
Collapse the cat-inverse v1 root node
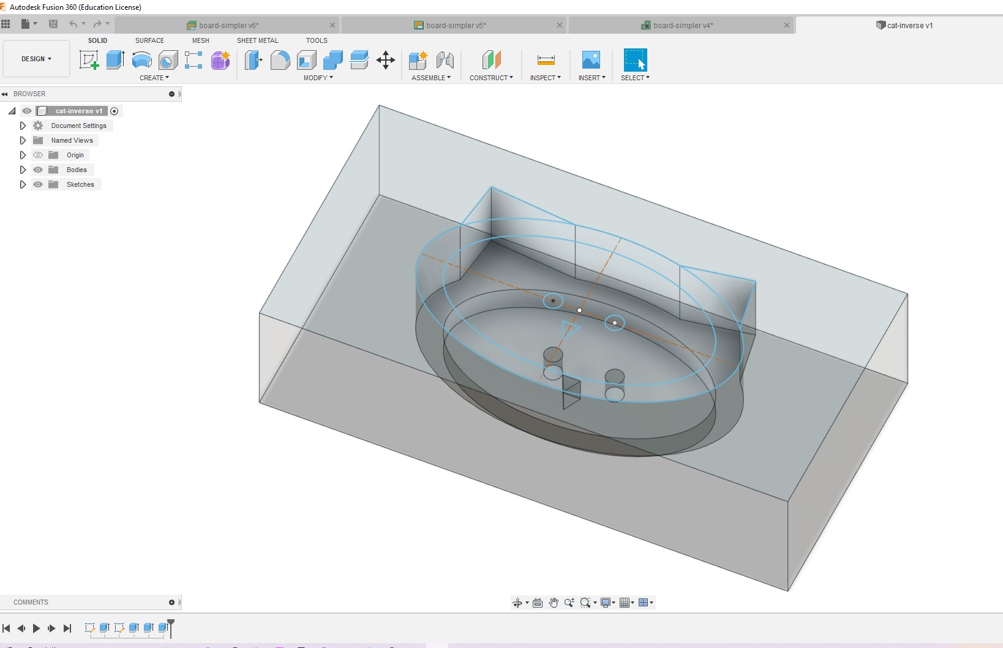click(12, 111)
